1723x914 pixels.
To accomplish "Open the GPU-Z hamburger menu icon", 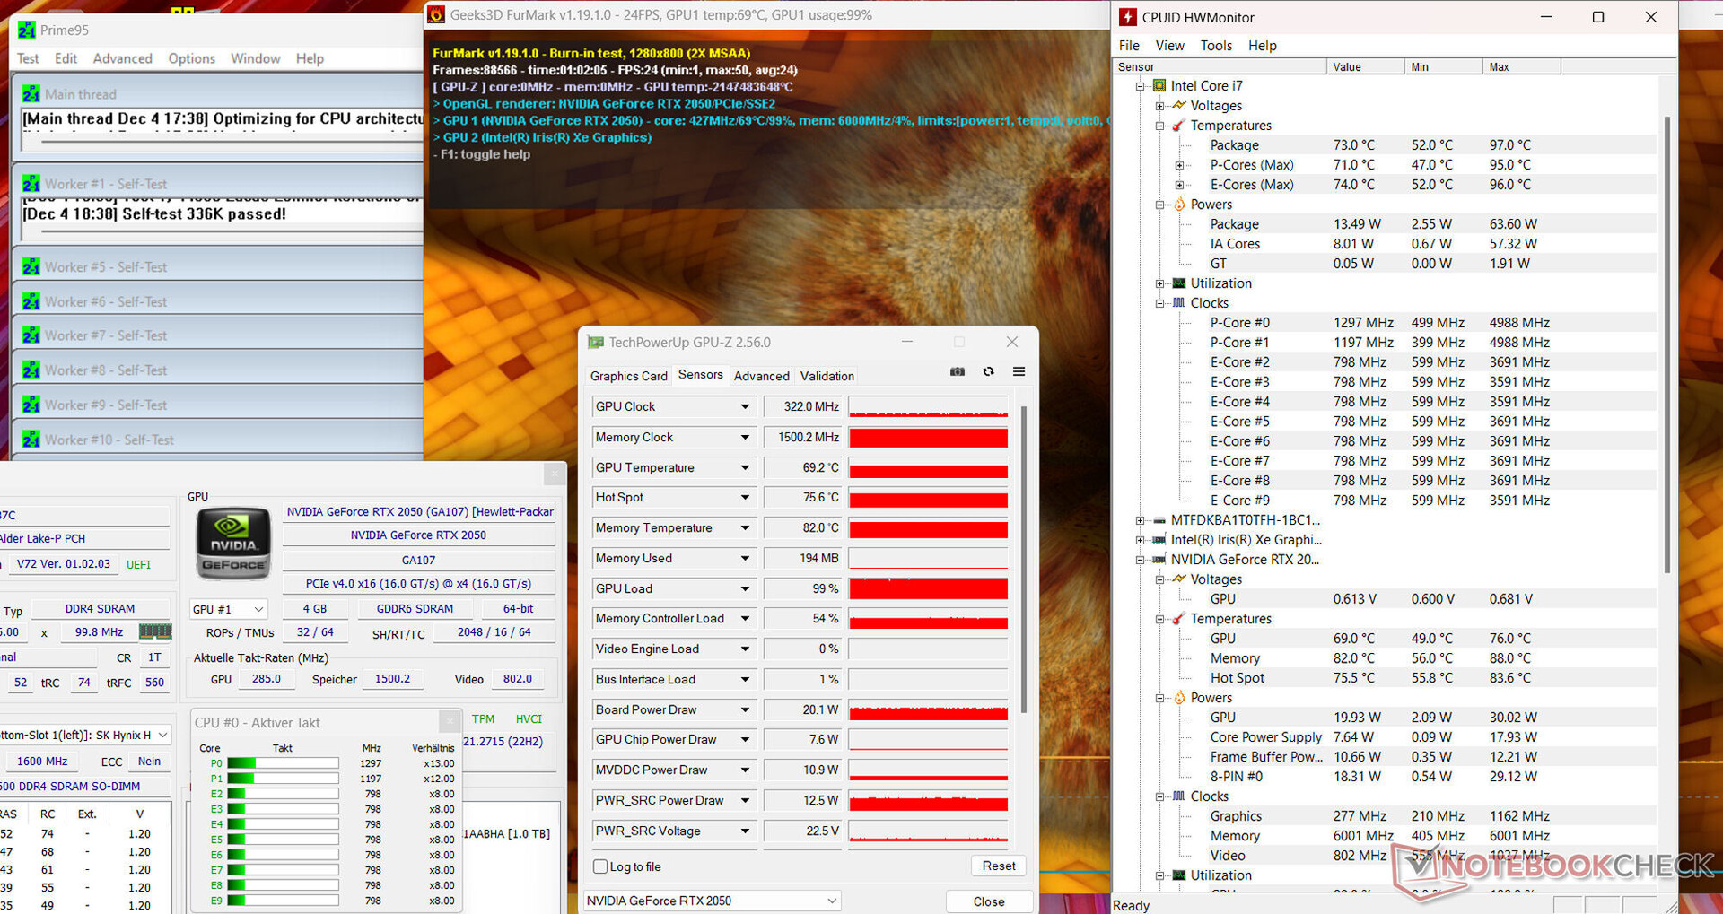I will click(1019, 372).
